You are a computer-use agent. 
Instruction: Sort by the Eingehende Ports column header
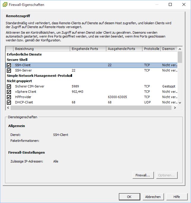tap(88, 49)
